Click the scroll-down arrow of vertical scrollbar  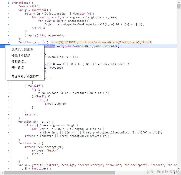click(x=179, y=168)
